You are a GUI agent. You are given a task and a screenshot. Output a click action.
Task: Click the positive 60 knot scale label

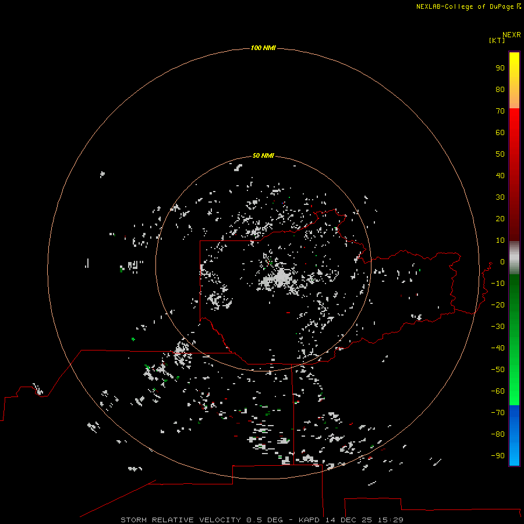(500, 132)
